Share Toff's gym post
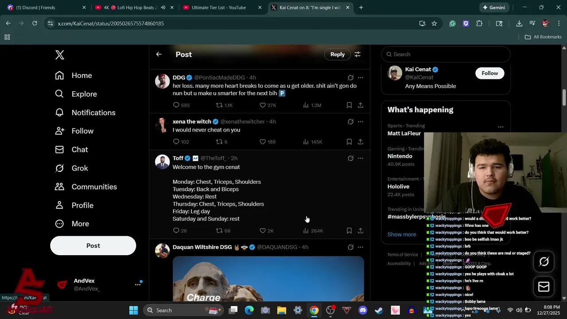This screenshot has width=567, height=319. (x=361, y=230)
